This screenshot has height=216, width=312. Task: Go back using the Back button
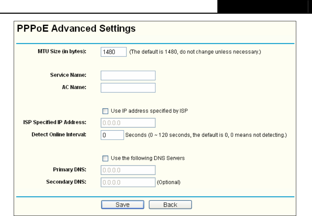[x=170, y=205]
